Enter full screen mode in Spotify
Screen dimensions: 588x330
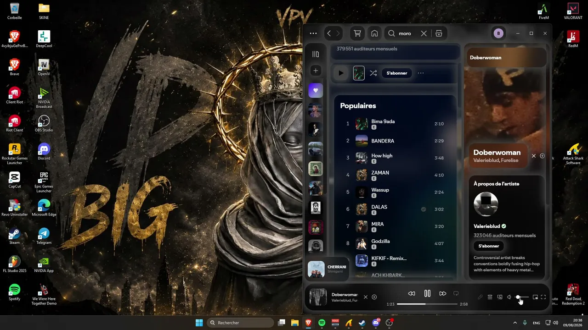[543, 297]
